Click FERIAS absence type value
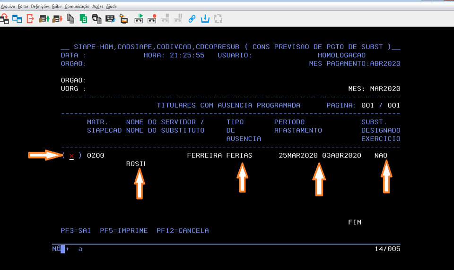454x270 pixels. (x=239, y=155)
